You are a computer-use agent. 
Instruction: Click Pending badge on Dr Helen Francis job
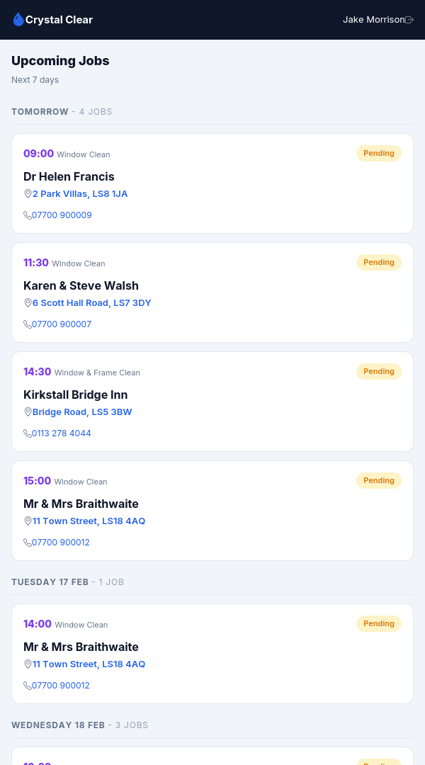pyautogui.click(x=378, y=153)
